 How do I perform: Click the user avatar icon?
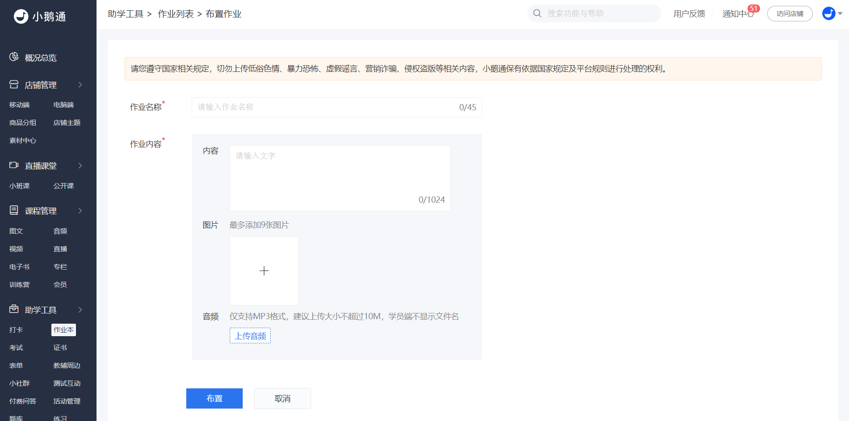coord(828,13)
